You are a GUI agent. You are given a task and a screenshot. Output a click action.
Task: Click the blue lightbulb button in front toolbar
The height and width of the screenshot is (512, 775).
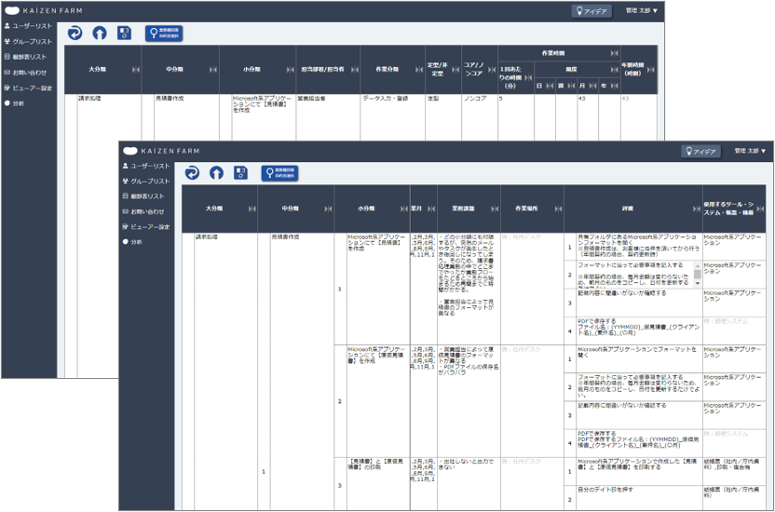click(279, 173)
